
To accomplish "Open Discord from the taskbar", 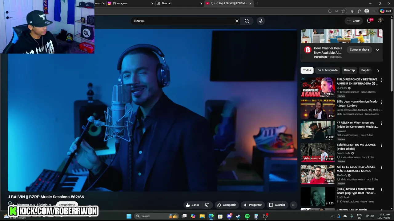I will (229, 216).
